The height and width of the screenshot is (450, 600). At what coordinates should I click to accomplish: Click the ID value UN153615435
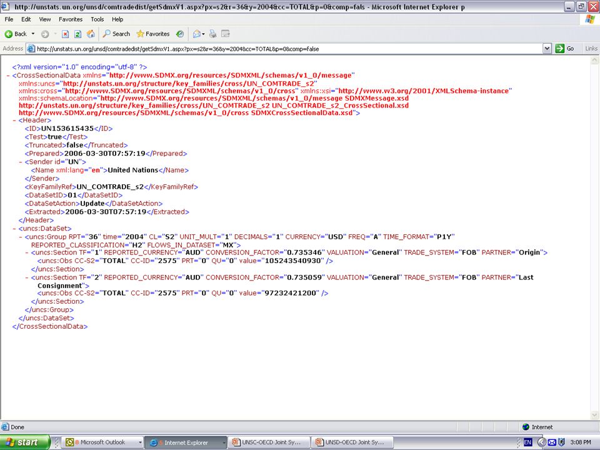(x=67, y=129)
